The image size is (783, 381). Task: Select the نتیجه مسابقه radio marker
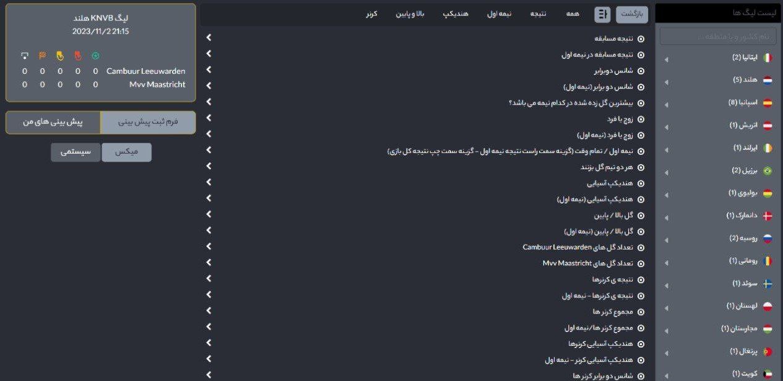pyautogui.click(x=641, y=38)
